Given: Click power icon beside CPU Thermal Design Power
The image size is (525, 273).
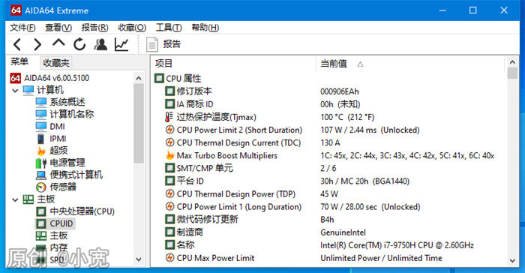Looking at the screenshot, I should pyautogui.click(x=169, y=193).
